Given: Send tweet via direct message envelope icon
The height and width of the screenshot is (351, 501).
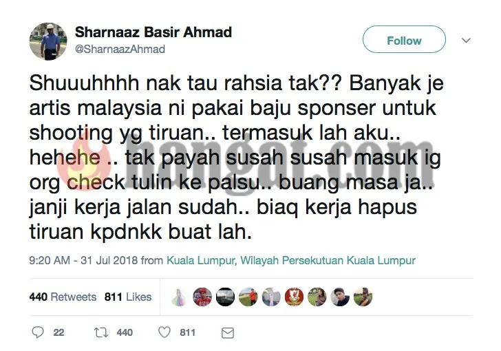Looking at the screenshot, I should [228, 333].
